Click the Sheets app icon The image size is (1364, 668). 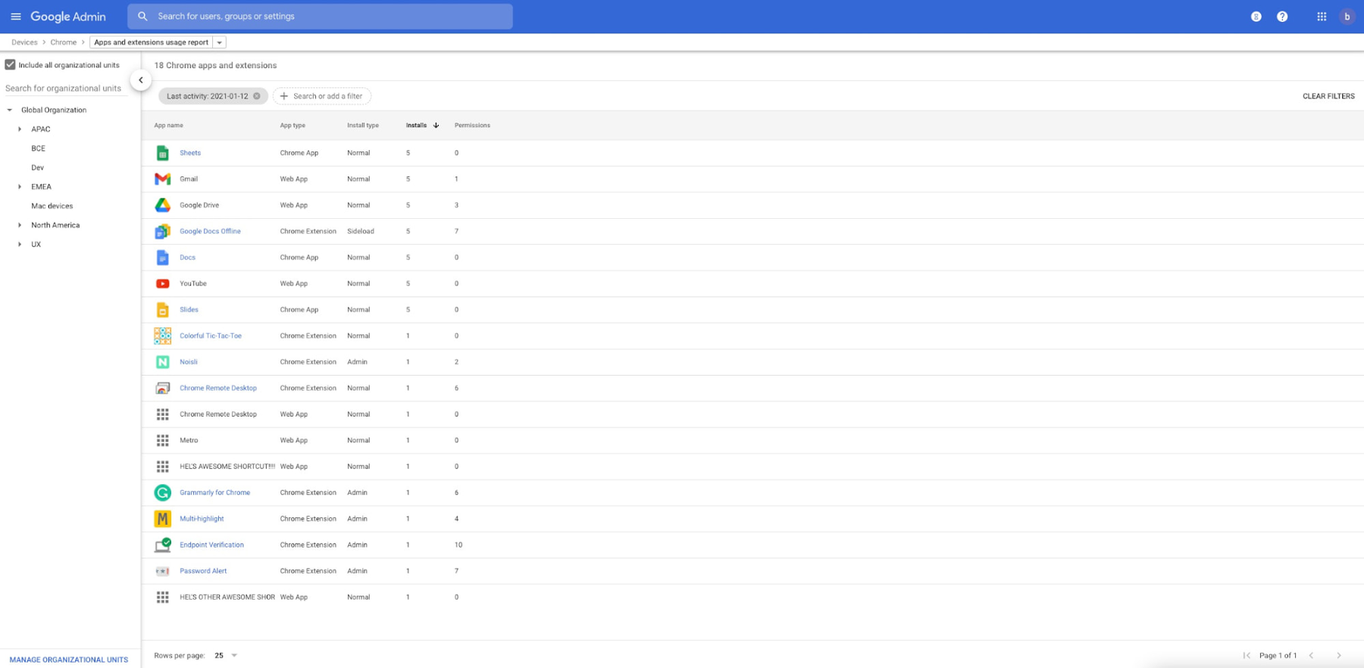tap(162, 153)
